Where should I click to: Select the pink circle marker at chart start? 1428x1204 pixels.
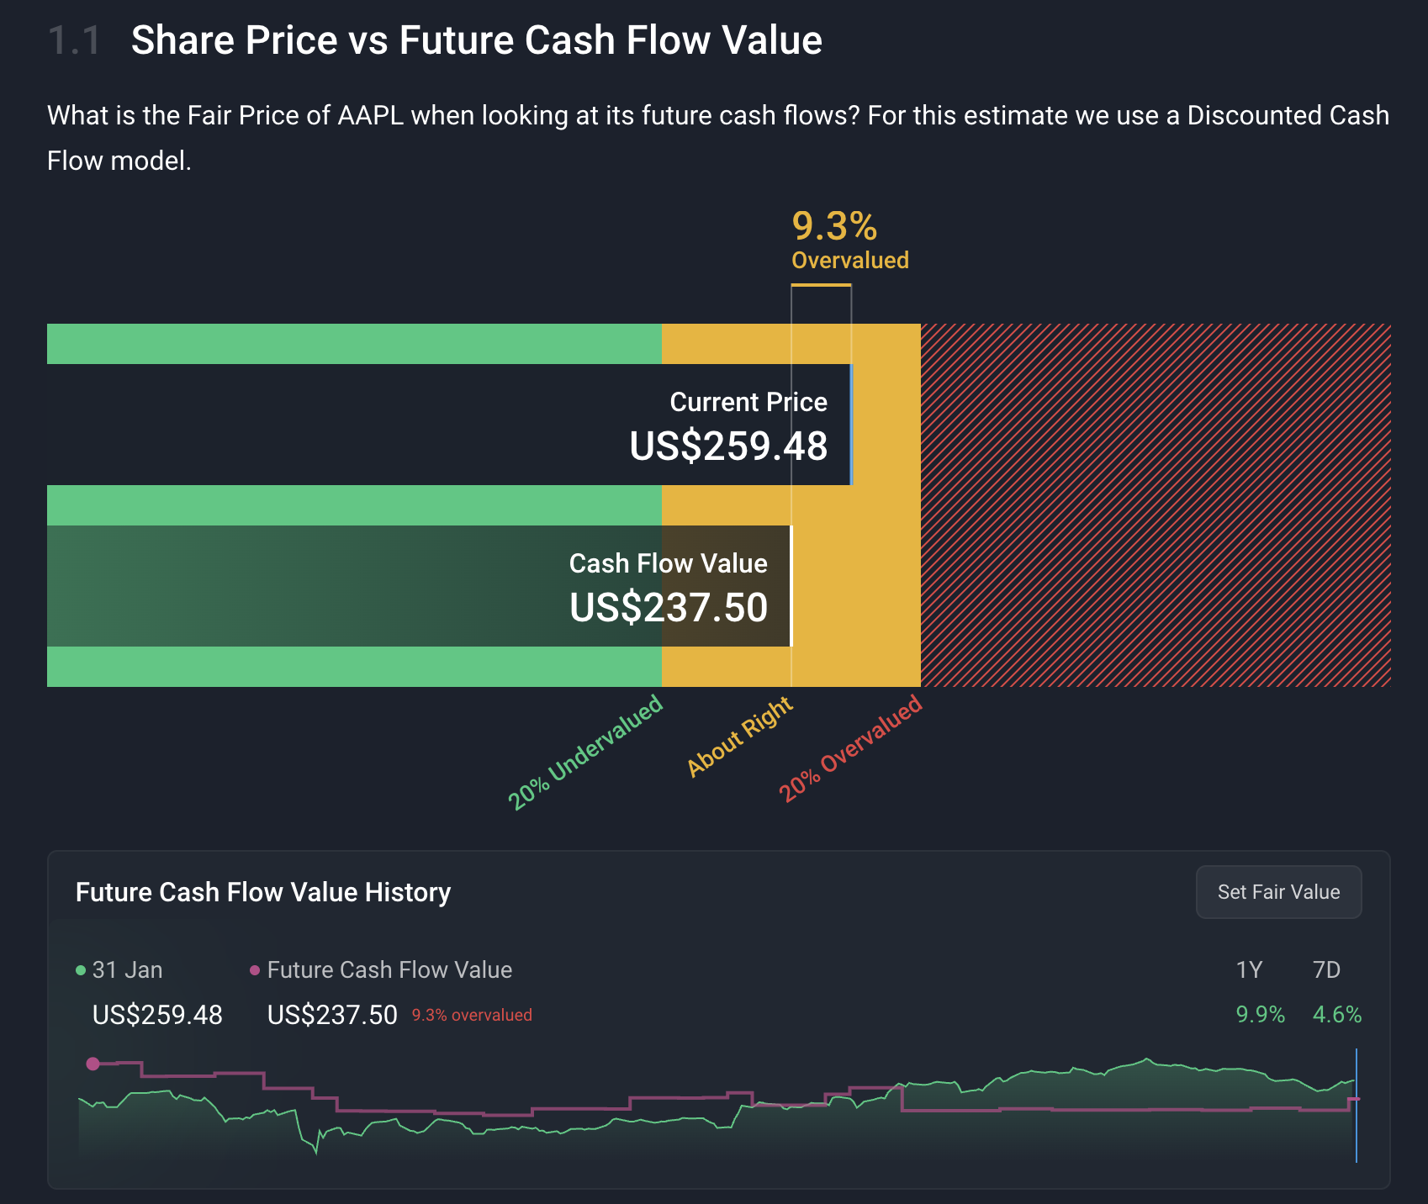coord(93,1064)
